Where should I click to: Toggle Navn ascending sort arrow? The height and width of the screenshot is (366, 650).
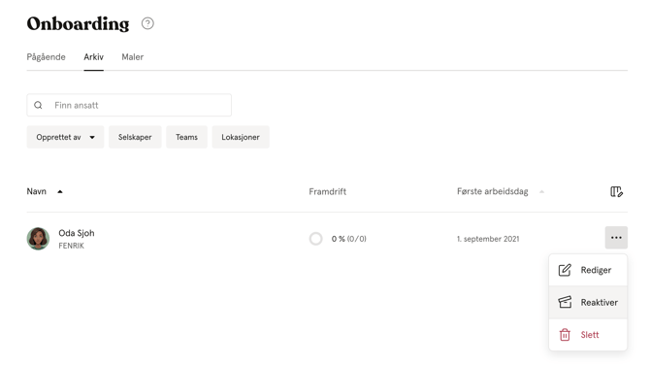click(x=60, y=191)
